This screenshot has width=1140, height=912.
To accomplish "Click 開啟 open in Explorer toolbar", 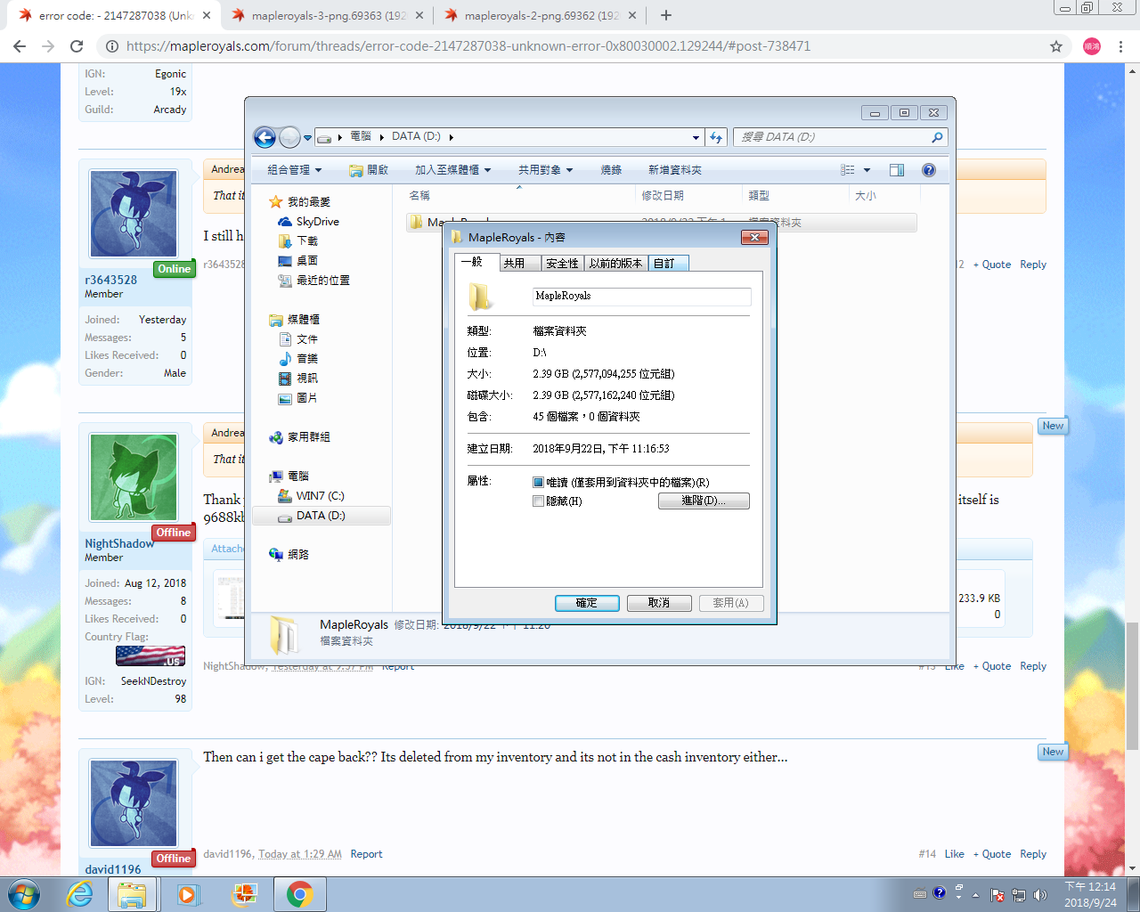I will 369,170.
